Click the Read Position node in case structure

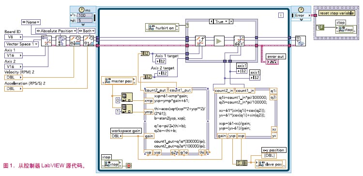(239, 41)
